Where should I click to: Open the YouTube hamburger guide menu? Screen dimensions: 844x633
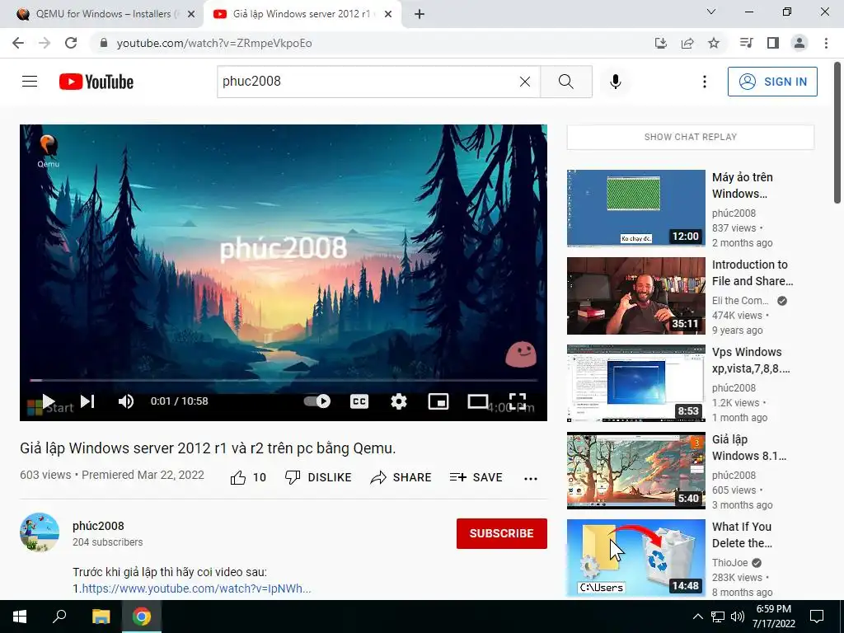pyautogui.click(x=30, y=82)
